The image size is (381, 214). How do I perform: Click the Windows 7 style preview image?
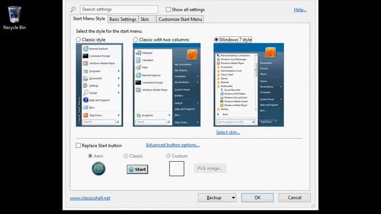(x=249, y=85)
